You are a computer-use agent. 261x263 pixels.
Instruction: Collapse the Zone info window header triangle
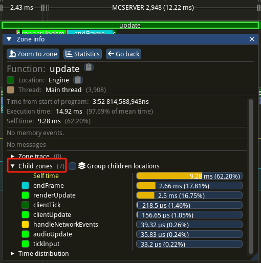tap(9, 39)
